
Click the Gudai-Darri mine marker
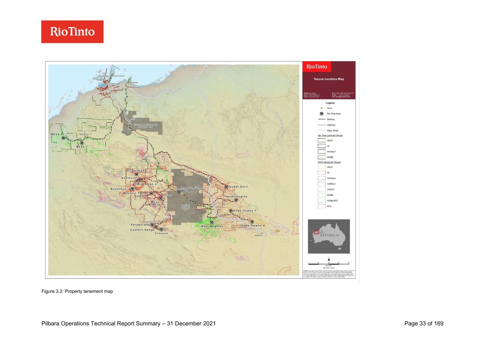(226, 187)
